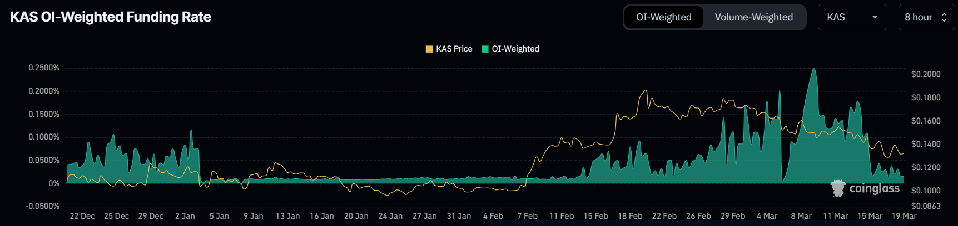Toggle OI-Weighted legend series
This screenshot has width=958, height=226.
510,49
